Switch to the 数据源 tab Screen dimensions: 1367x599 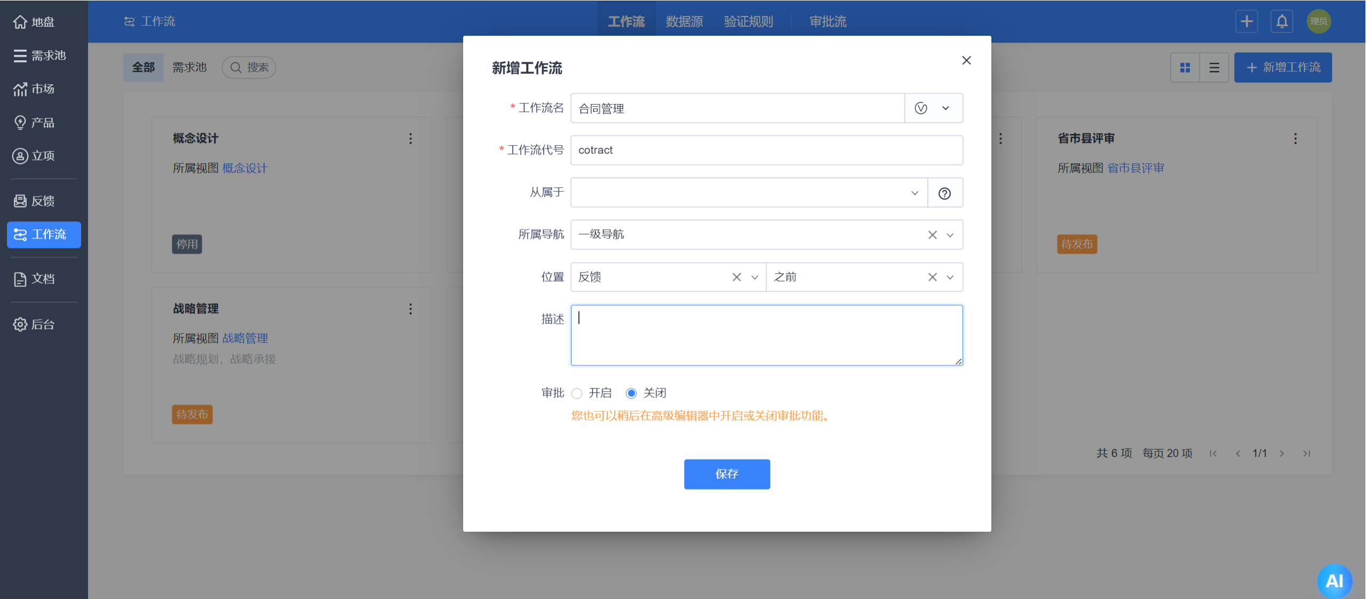pyautogui.click(x=684, y=22)
